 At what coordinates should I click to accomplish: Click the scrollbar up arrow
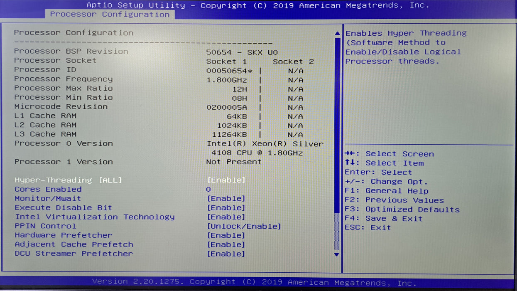(337, 33)
